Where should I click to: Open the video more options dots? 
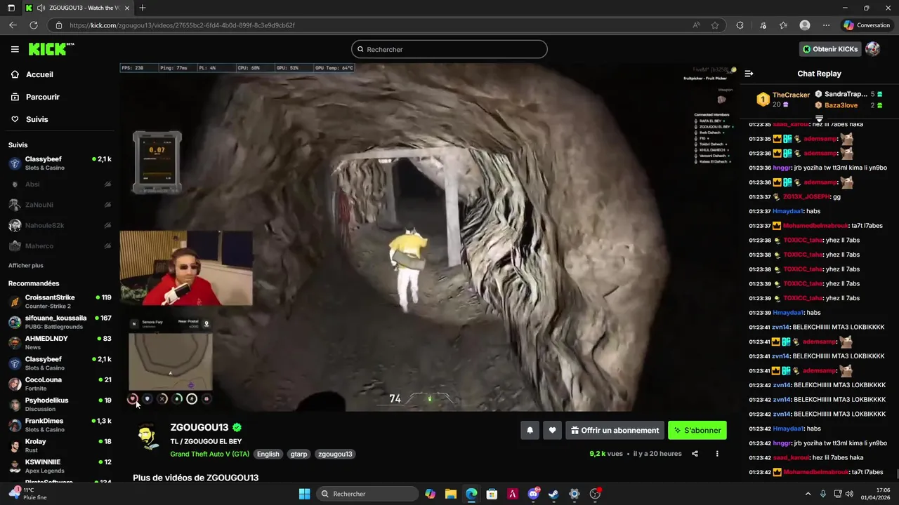point(717,454)
